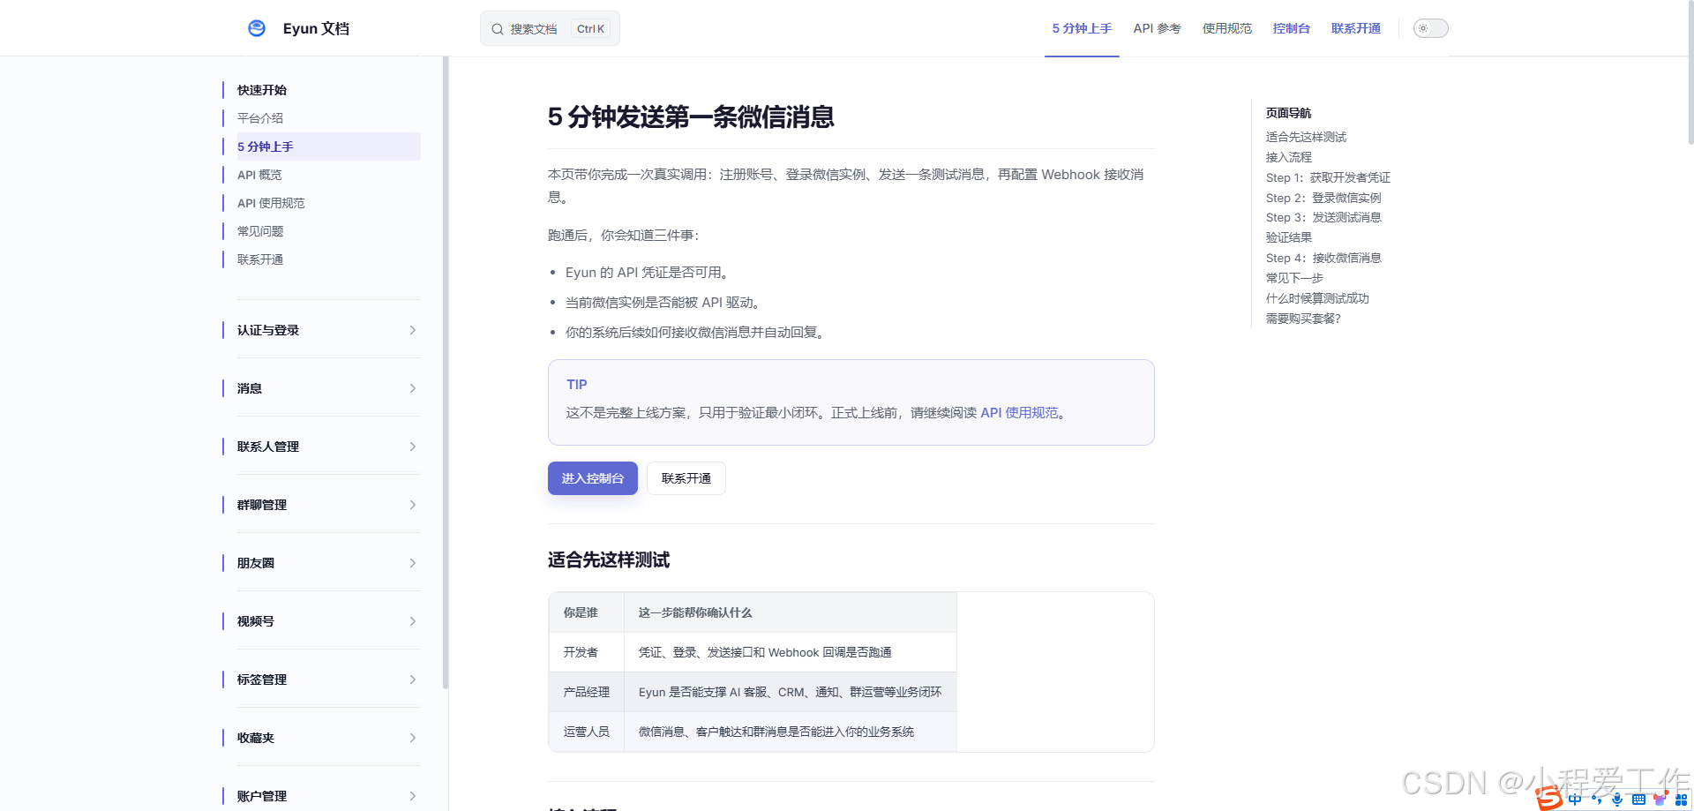Open 使用规范 in the top navigation

pos(1226,28)
